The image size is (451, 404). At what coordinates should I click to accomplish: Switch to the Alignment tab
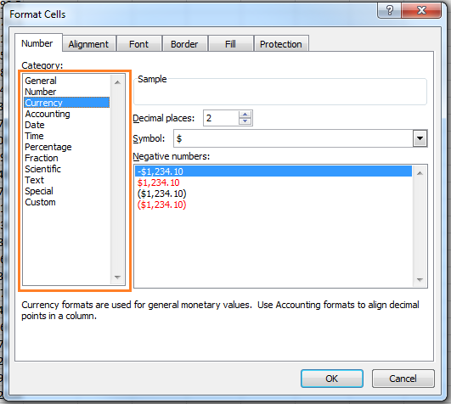[88, 44]
